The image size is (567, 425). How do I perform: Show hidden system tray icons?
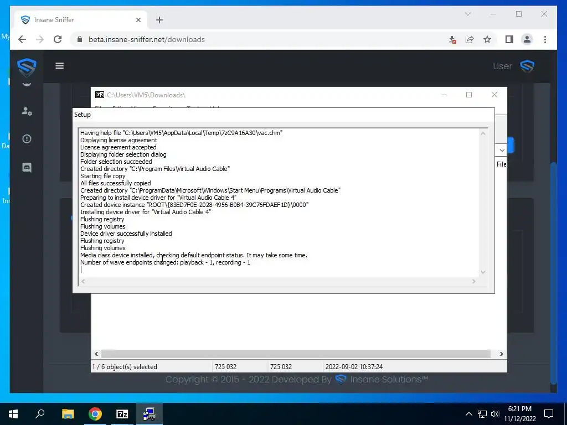[x=468, y=414]
